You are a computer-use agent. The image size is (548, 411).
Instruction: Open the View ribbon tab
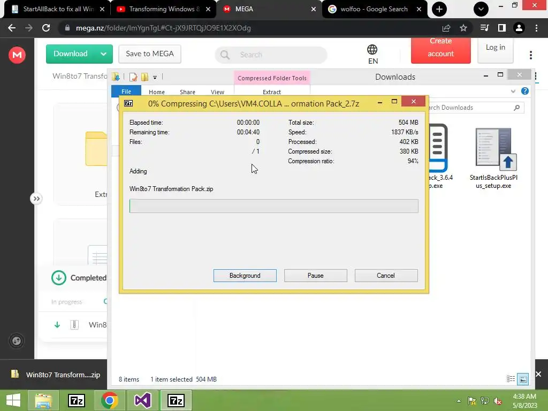(217, 92)
